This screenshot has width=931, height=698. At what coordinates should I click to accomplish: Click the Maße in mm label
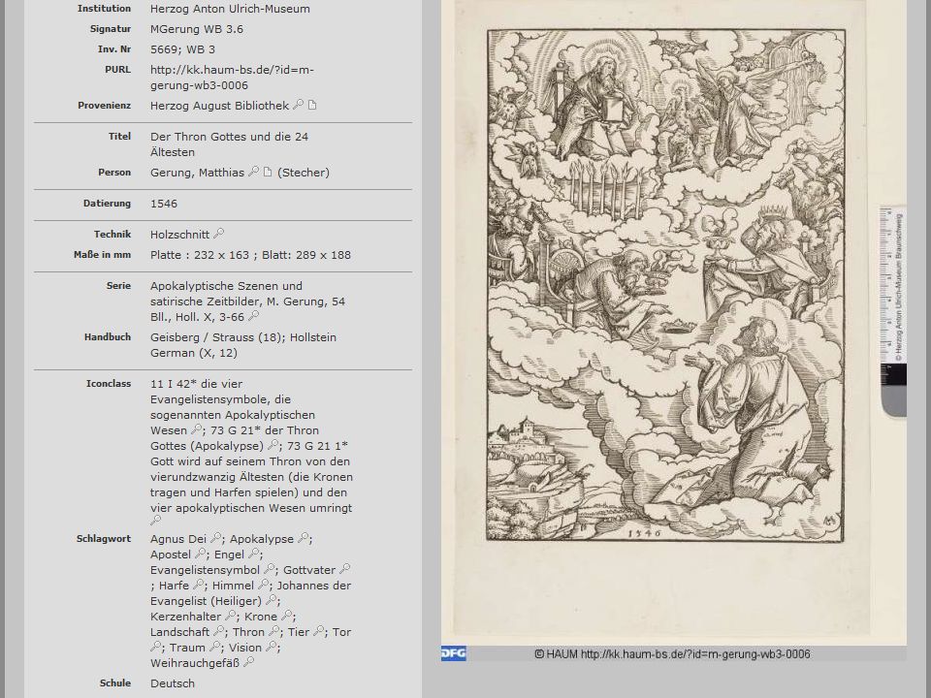(x=102, y=254)
